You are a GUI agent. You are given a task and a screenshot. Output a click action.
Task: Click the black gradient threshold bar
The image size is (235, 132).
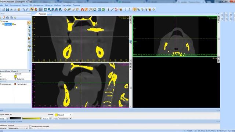point(15,118)
